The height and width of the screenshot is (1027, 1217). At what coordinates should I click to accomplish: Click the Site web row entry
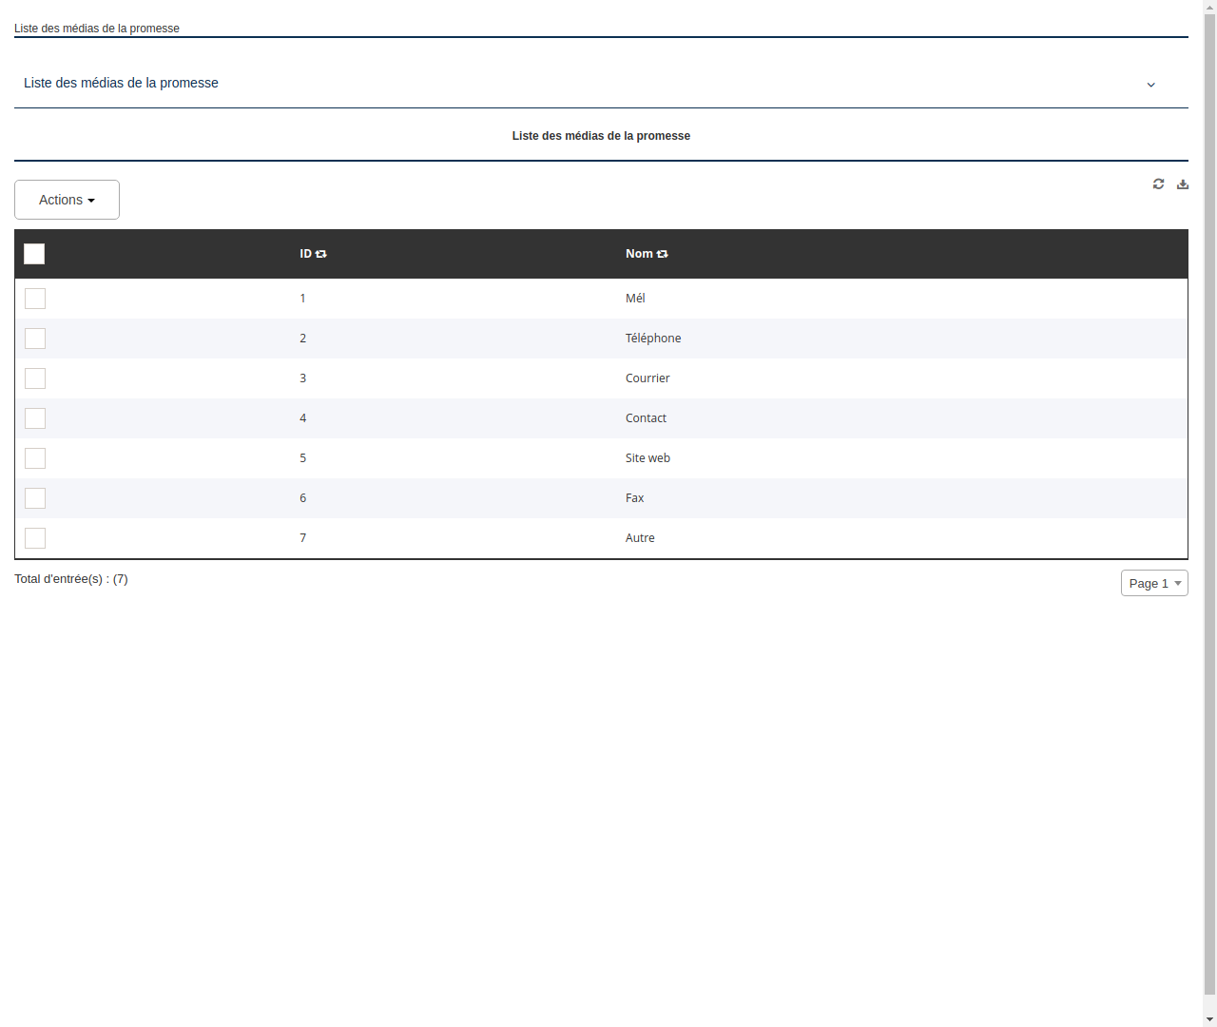[x=647, y=457]
